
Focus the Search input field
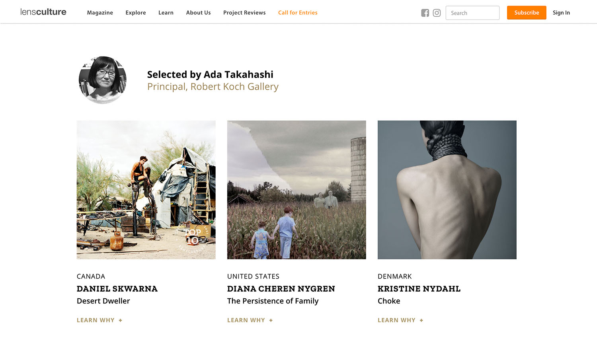pyautogui.click(x=472, y=13)
